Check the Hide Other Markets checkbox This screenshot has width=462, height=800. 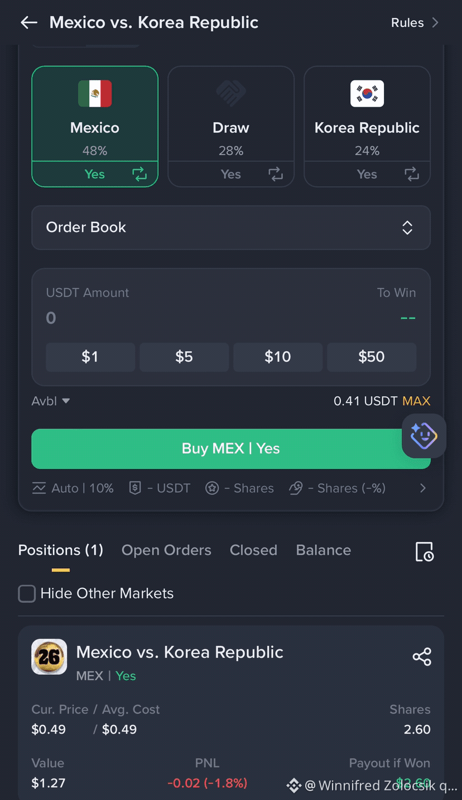27,593
